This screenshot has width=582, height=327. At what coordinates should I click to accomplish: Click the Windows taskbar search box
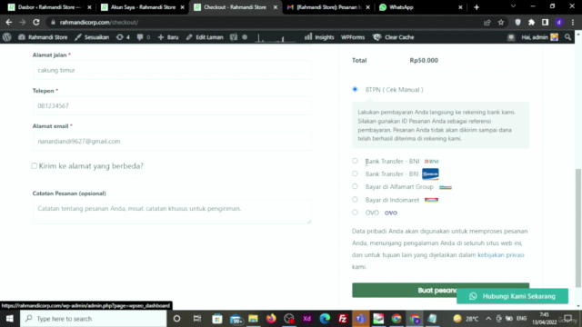[x=93, y=319]
